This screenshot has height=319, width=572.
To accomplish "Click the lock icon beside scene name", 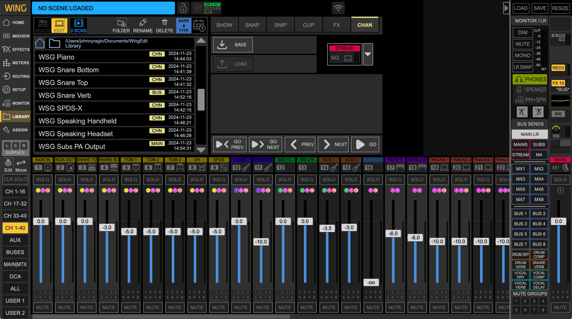I will [x=183, y=8].
